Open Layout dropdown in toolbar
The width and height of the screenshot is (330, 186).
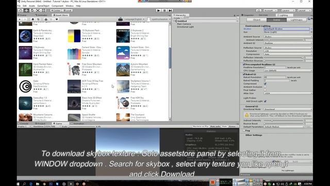304,10
